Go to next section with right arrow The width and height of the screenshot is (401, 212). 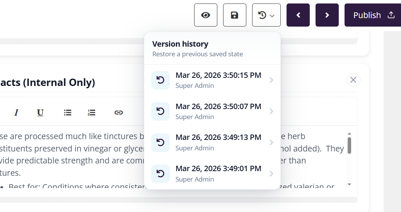(x=327, y=15)
